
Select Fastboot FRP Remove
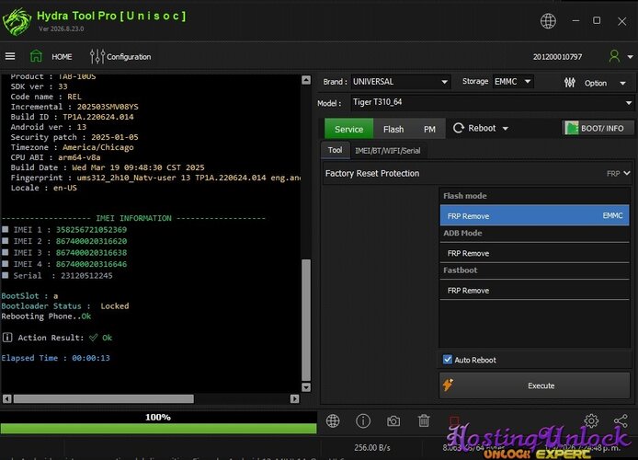click(535, 290)
